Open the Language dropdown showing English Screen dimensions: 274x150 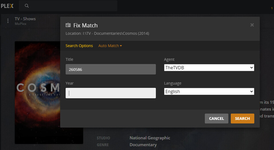coord(209,91)
